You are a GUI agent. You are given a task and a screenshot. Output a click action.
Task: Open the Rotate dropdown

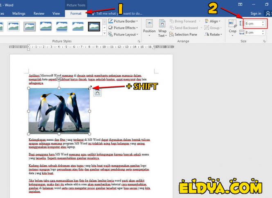[x=213, y=34]
